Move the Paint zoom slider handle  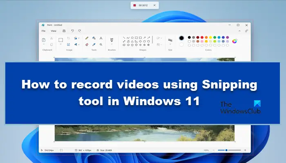pos(226,150)
